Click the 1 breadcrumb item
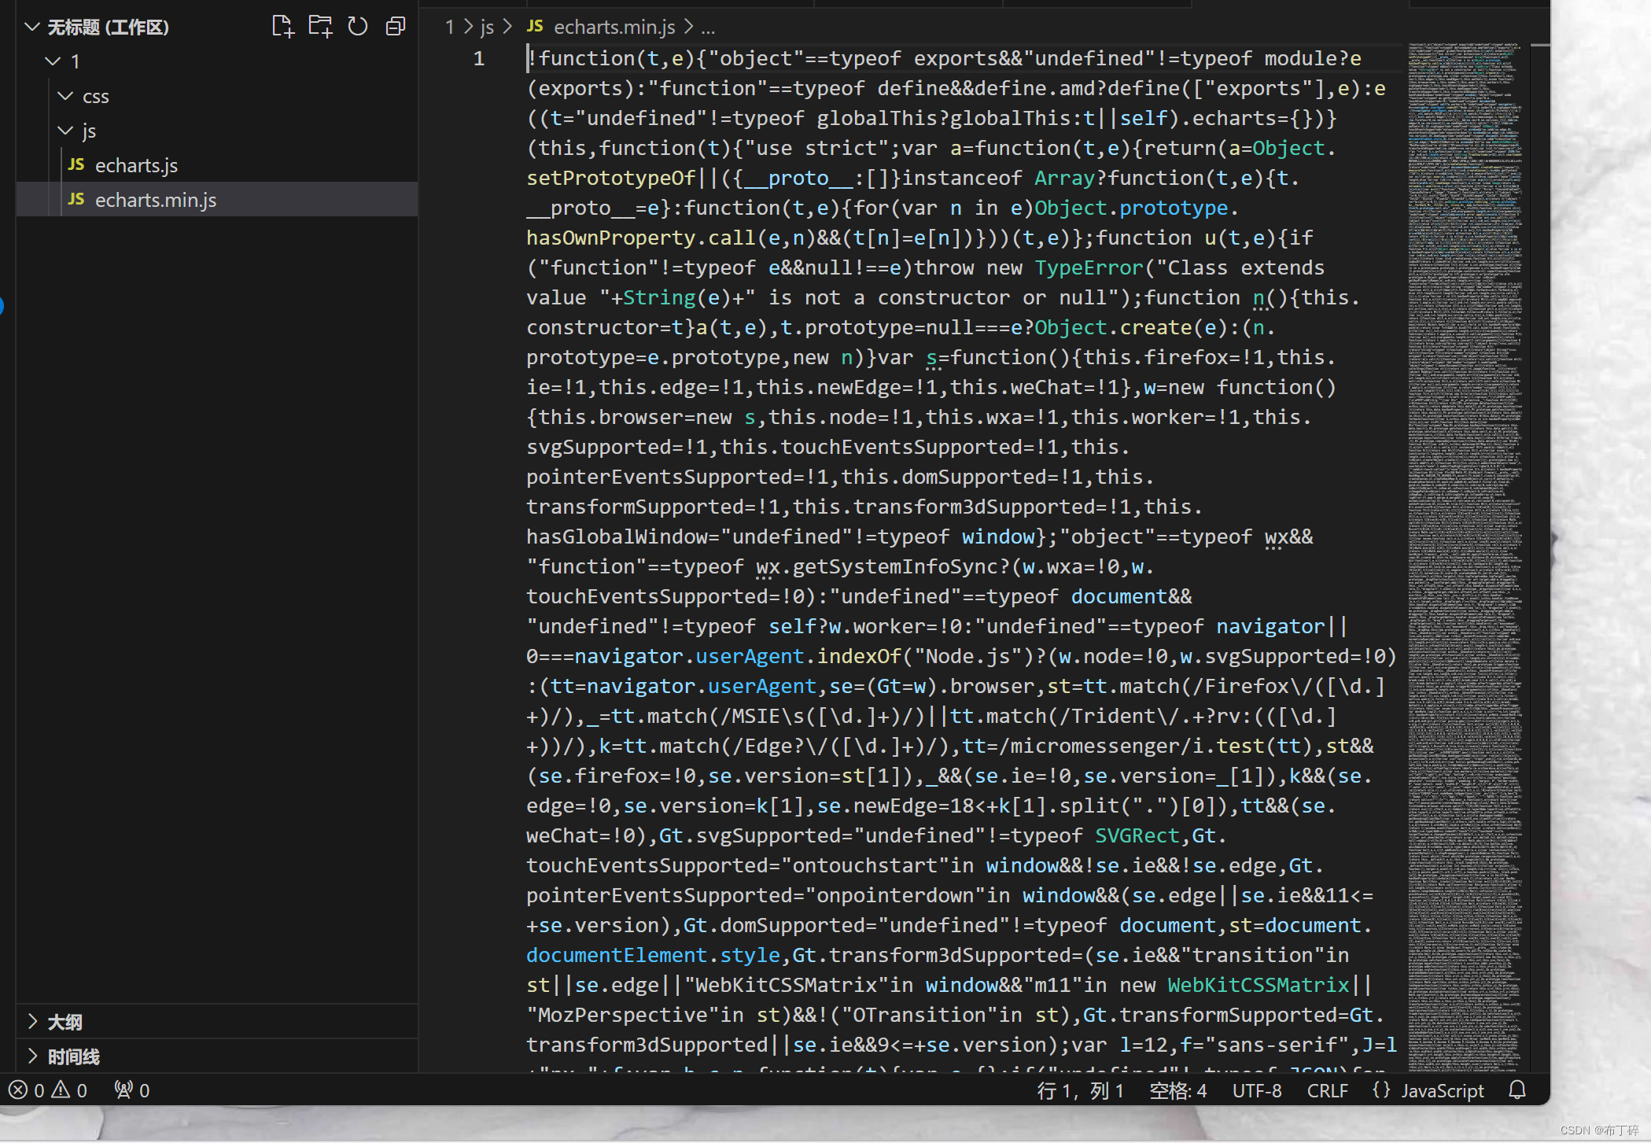The image size is (1651, 1143). click(x=449, y=27)
